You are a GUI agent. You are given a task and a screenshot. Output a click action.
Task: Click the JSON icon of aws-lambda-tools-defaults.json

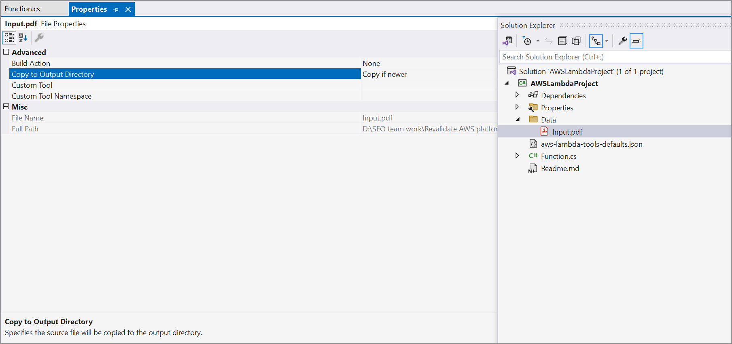(x=533, y=144)
